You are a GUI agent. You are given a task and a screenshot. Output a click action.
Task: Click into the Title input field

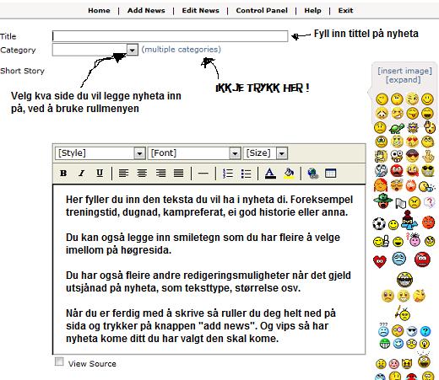170,36
